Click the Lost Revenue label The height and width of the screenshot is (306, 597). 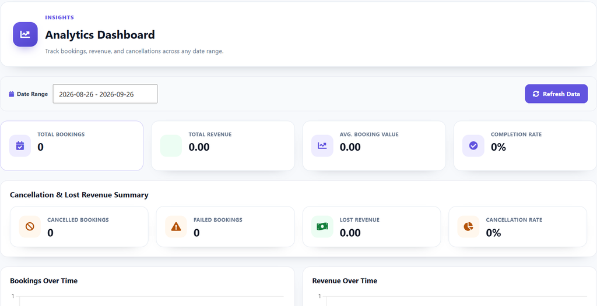359,220
